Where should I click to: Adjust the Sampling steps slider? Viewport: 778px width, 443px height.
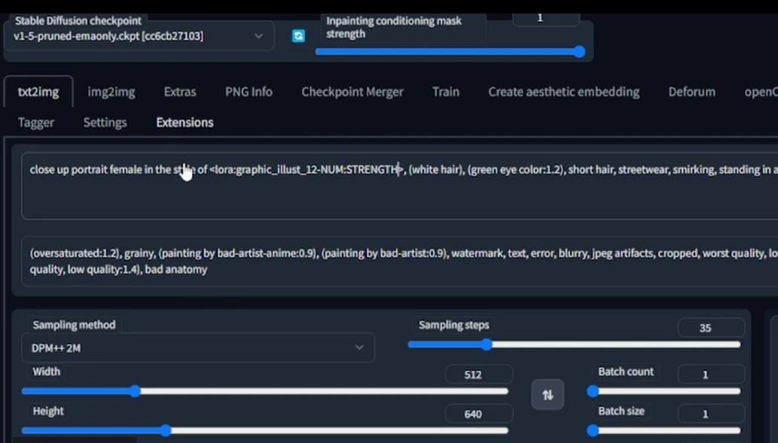(x=487, y=344)
